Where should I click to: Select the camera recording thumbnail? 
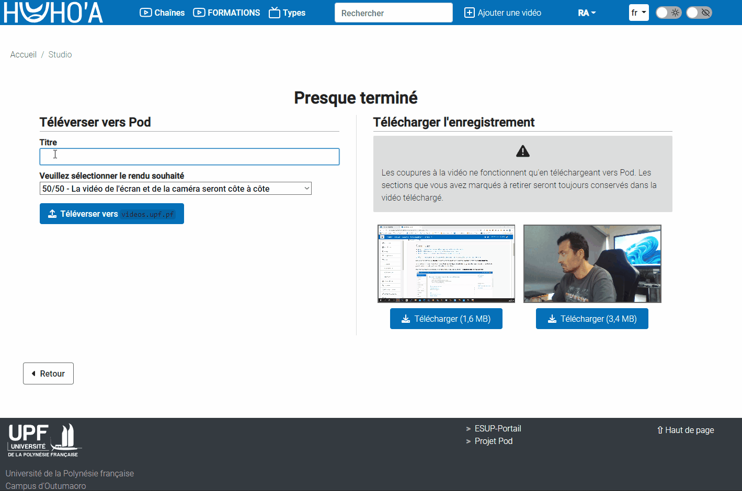pos(592,264)
